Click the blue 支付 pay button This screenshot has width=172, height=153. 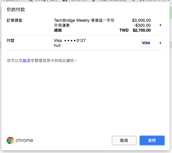tap(152, 140)
